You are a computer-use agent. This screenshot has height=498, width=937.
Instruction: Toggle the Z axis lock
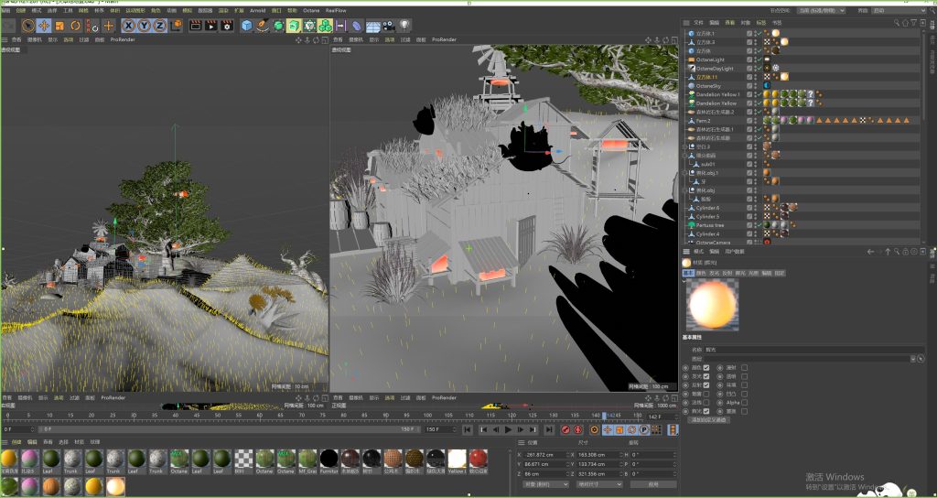pos(159,26)
